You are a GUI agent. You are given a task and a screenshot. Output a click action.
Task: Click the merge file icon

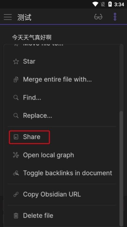click(16, 80)
